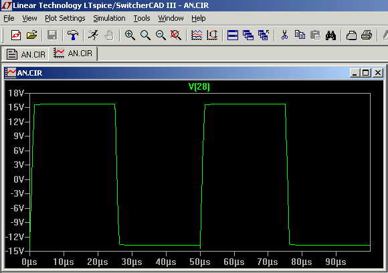This screenshot has height=273, width=388.
Task: Click the Zoom In magnifier icon
Action: click(130, 35)
